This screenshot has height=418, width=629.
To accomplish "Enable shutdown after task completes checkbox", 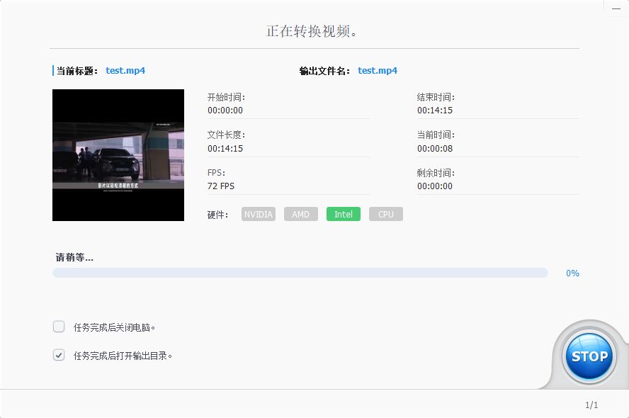I will click(x=59, y=327).
